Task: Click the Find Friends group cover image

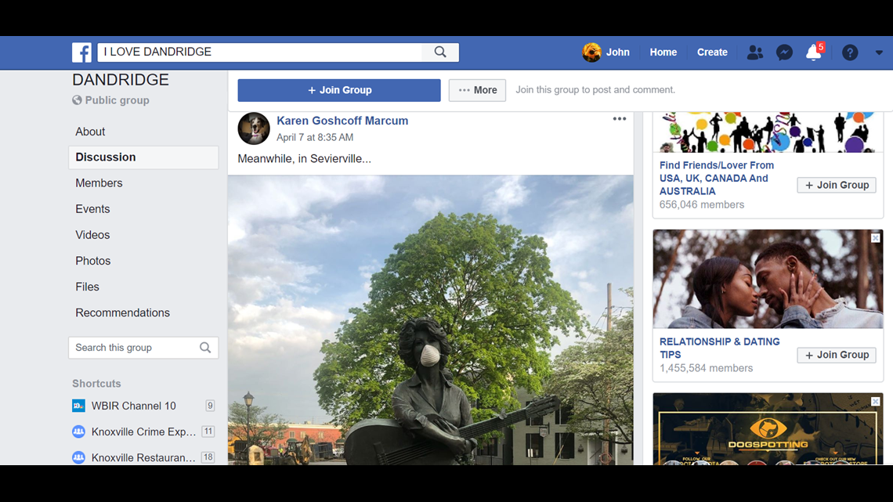Action: click(768, 132)
